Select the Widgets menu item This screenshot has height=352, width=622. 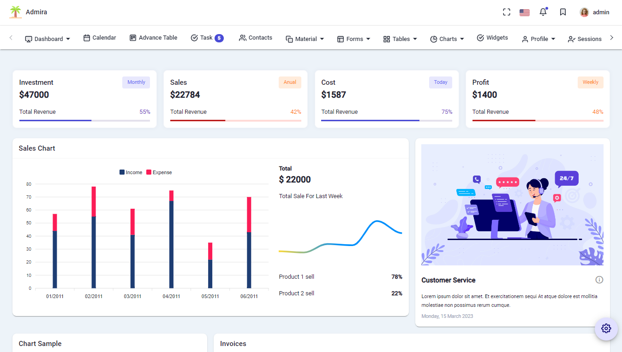click(492, 37)
